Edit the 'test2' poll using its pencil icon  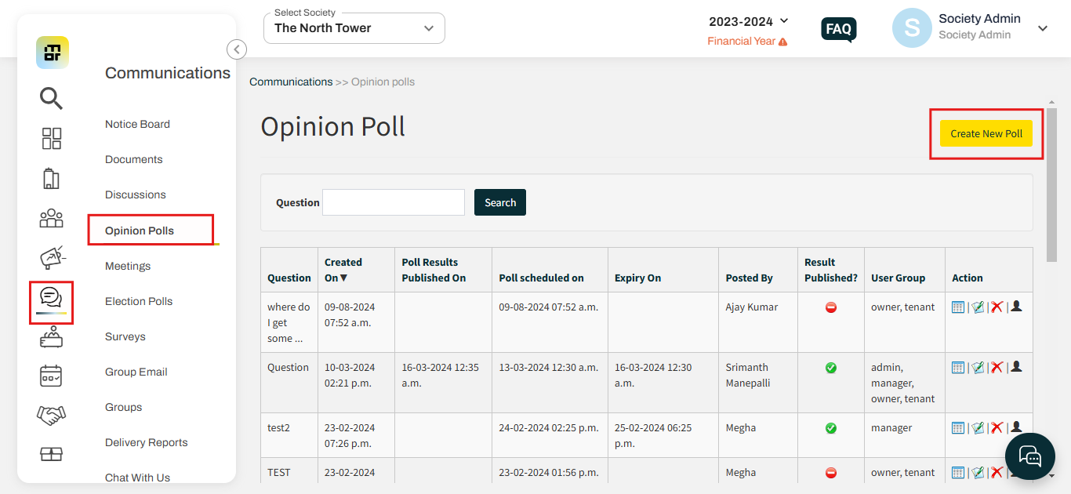tap(978, 427)
